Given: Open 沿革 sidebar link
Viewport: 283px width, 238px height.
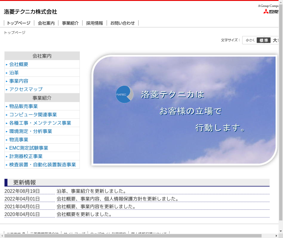Looking at the screenshot, I should (14, 73).
